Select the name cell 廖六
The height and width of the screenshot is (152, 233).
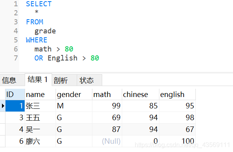tap(40, 141)
